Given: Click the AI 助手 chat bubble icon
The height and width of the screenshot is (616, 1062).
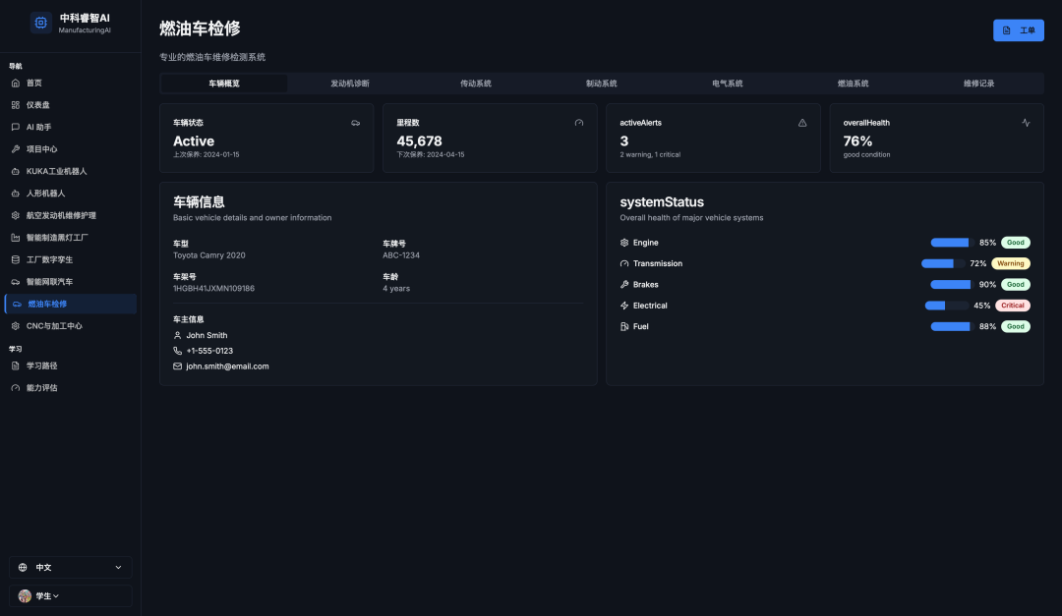Looking at the screenshot, I should (15, 127).
